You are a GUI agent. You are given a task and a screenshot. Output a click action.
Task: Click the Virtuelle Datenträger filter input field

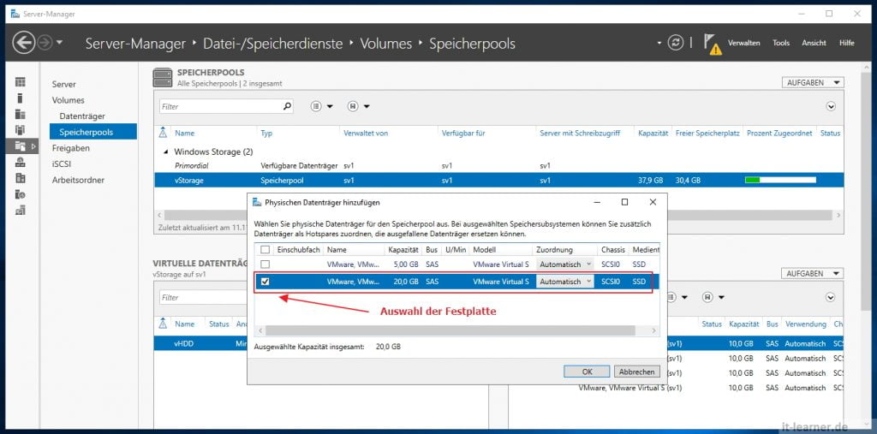(204, 298)
